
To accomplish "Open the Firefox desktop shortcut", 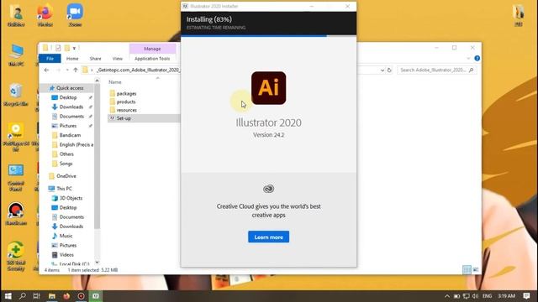I will 45,14.
